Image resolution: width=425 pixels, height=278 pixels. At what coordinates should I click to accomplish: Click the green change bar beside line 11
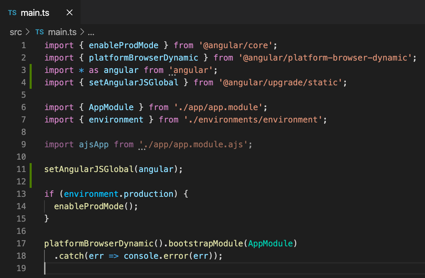pyautogui.click(x=30, y=175)
